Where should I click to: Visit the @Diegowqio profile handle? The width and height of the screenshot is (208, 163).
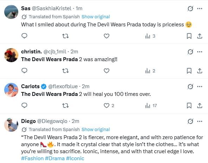pyautogui.click(x=52, y=121)
